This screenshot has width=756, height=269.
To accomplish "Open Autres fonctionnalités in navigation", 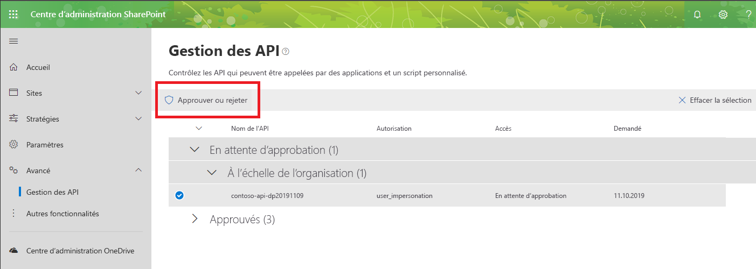I will 63,214.
